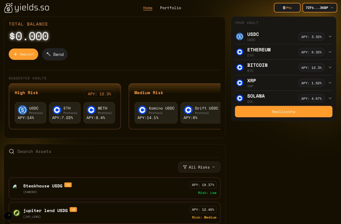Click the APY:8.4% text under WETH

96,118
